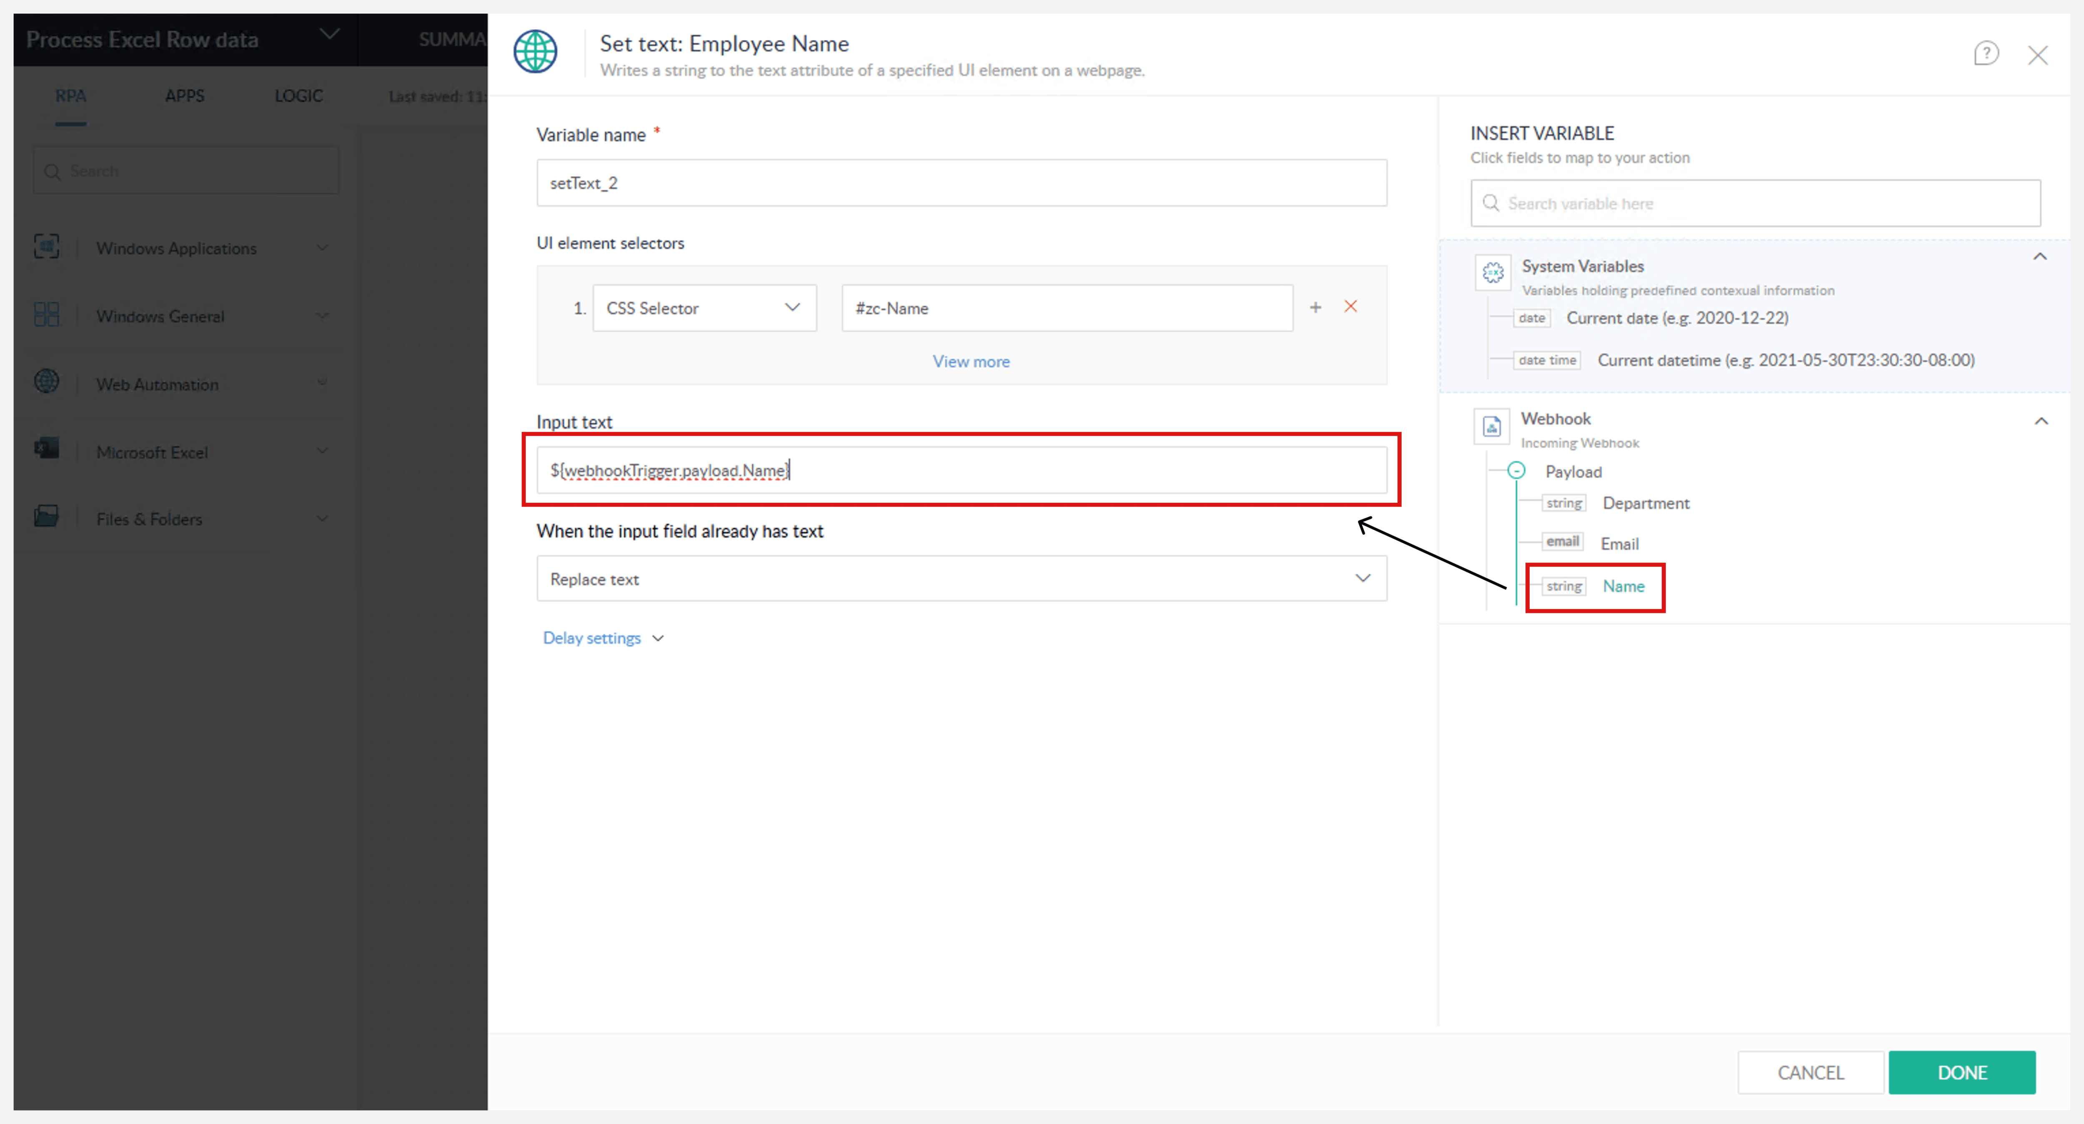
Task: Insert the Department string variable
Action: click(1646, 503)
